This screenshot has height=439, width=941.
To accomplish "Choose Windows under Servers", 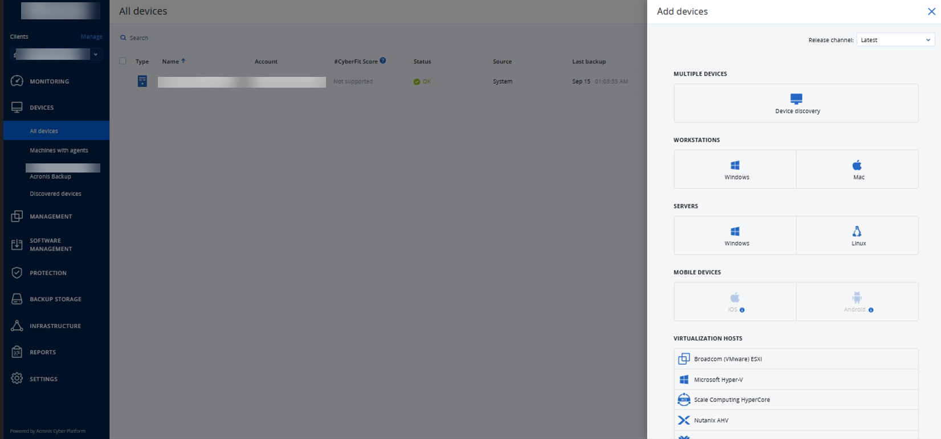I will [735, 235].
